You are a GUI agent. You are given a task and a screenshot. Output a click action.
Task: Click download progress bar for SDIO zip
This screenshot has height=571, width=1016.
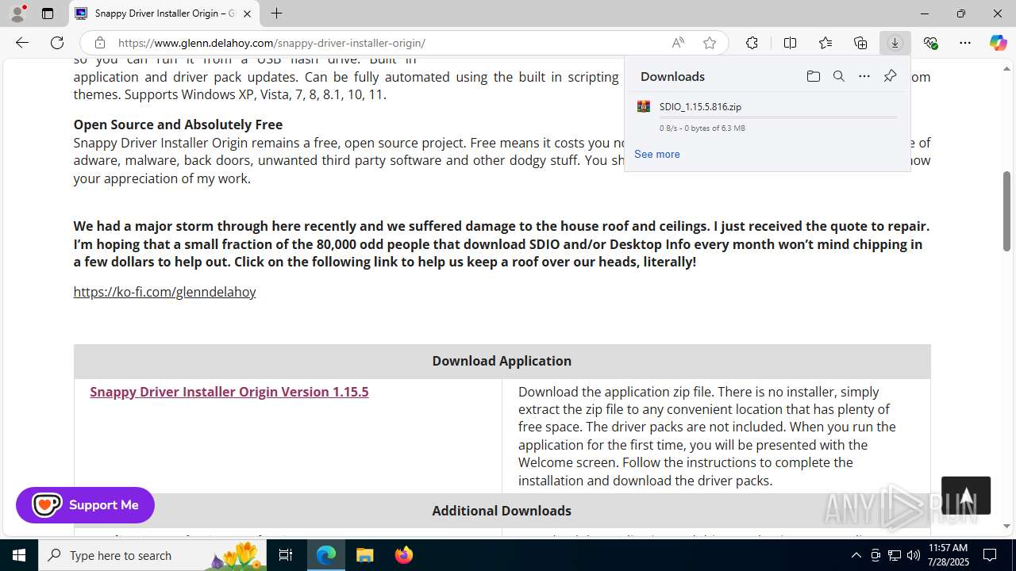point(778,117)
